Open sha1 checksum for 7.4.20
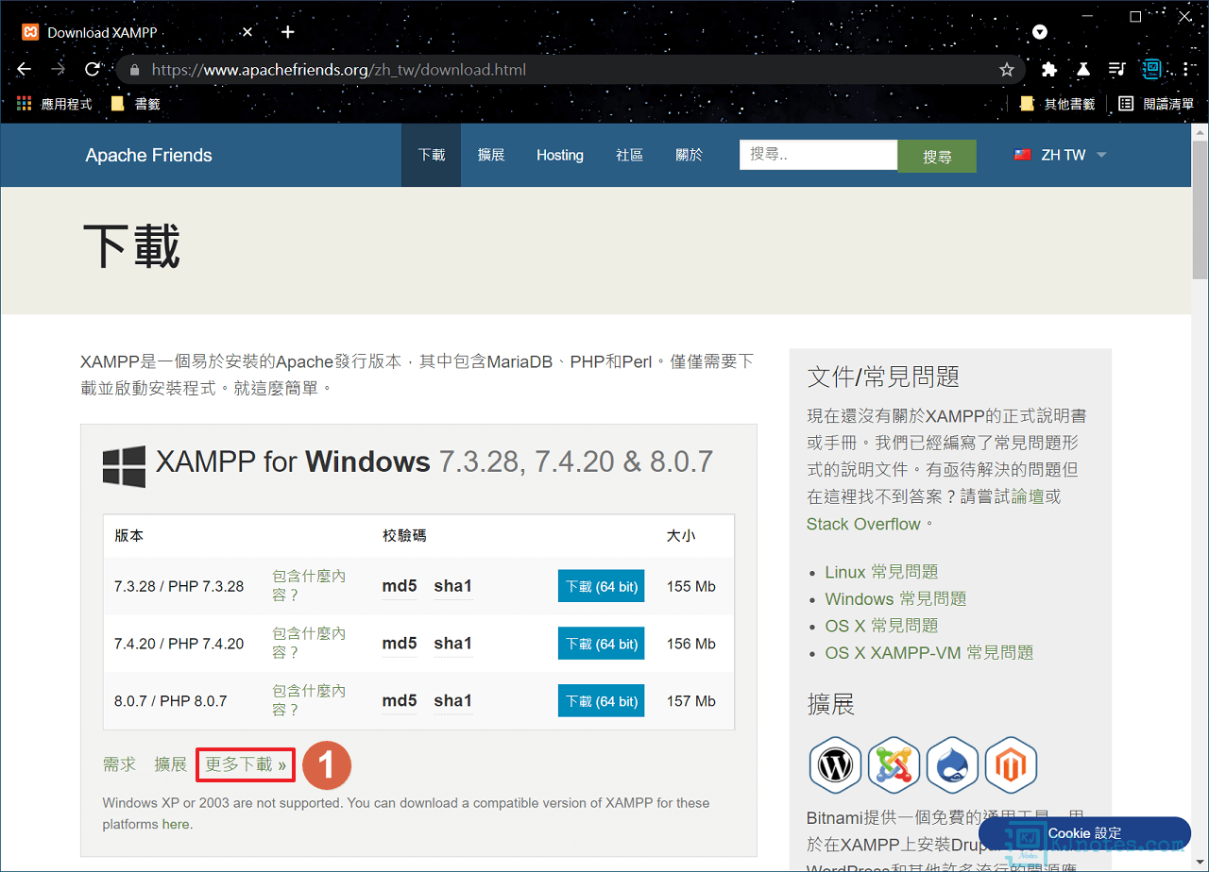Image resolution: width=1209 pixels, height=872 pixels. [x=453, y=644]
